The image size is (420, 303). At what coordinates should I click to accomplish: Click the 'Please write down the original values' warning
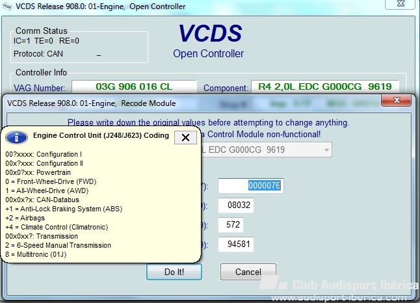point(209,123)
